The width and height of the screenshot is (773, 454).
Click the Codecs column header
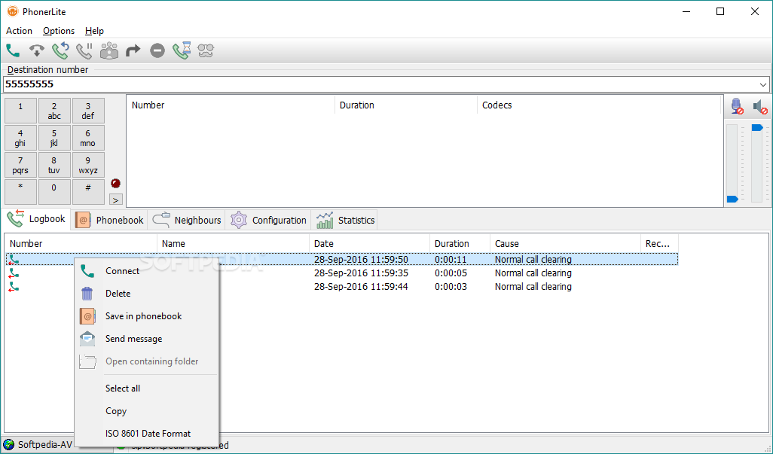599,105
